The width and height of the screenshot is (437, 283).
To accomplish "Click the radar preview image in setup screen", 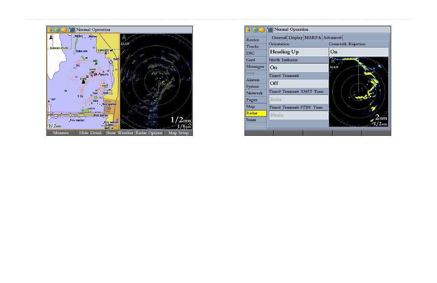I will [359, 92].
